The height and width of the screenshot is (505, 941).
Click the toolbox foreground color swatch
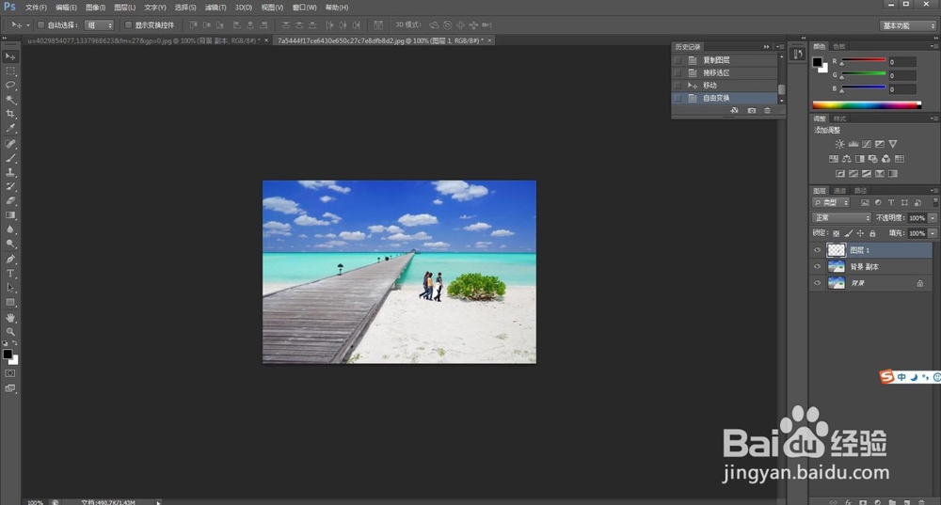point(8,354)
